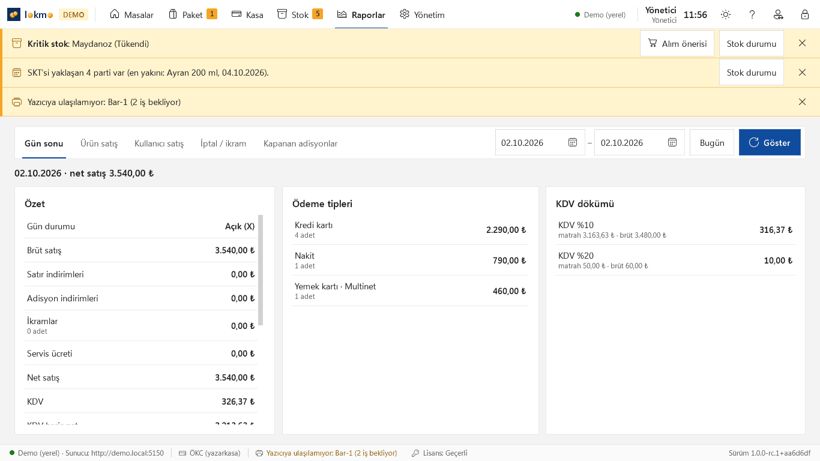Open the Stok section with badge 5

(x=300, y=14)
